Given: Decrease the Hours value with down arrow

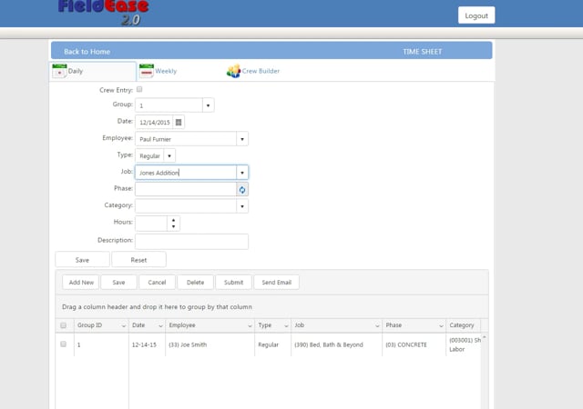Looking at the screenshot, I should pos(173,227).
